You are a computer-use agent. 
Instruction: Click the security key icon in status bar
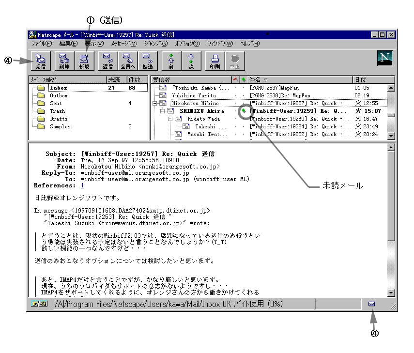click(x=39, y=304)
